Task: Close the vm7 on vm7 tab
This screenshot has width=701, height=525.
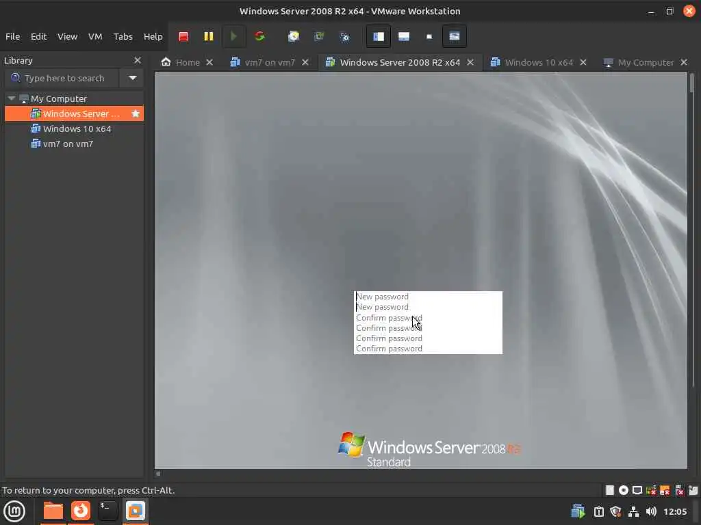Action: click(305, 62)
